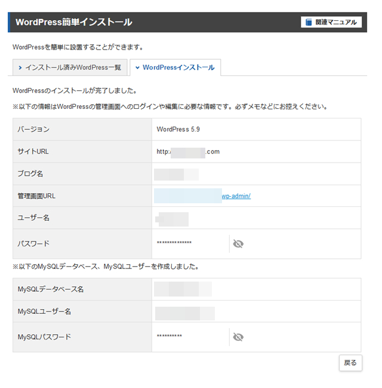
Task: Click the MySQLパスワード row label
Action: click(45, 337)
